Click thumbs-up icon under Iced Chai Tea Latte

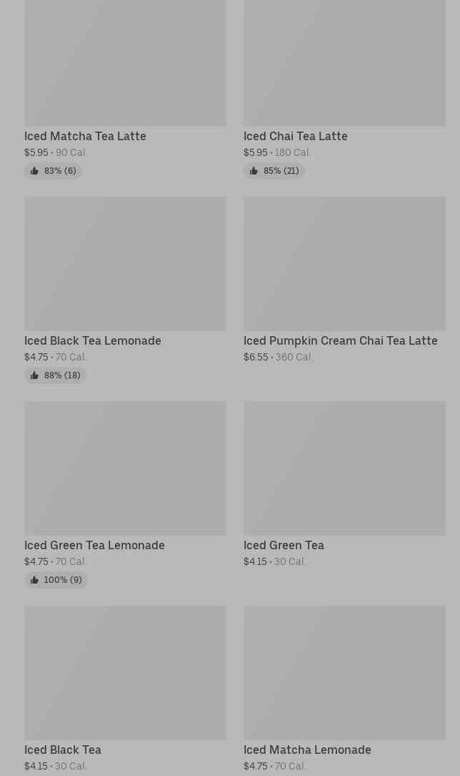(x=254, y=171)
